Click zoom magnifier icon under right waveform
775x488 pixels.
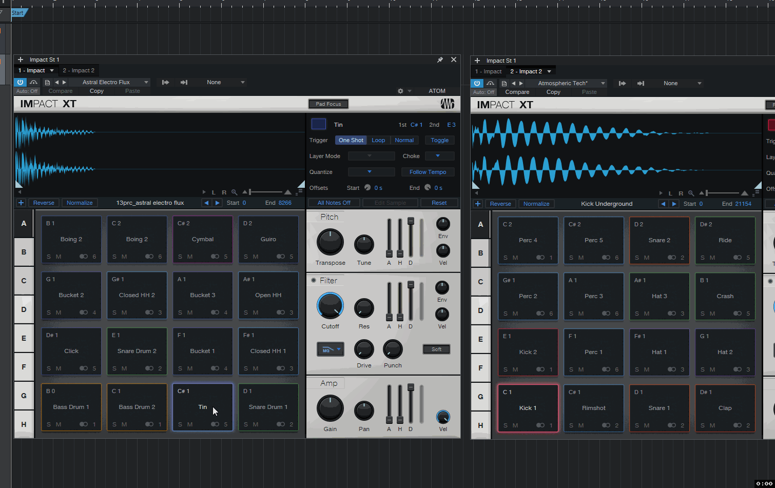pos(691,193)
